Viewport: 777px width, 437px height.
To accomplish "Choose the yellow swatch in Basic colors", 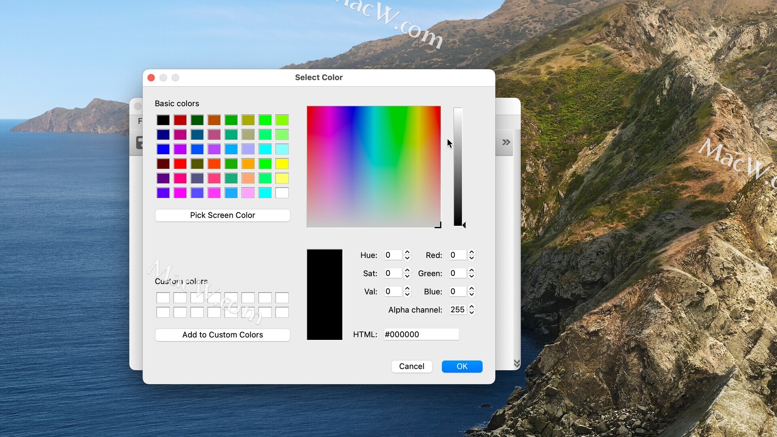I will pos(282,163).
